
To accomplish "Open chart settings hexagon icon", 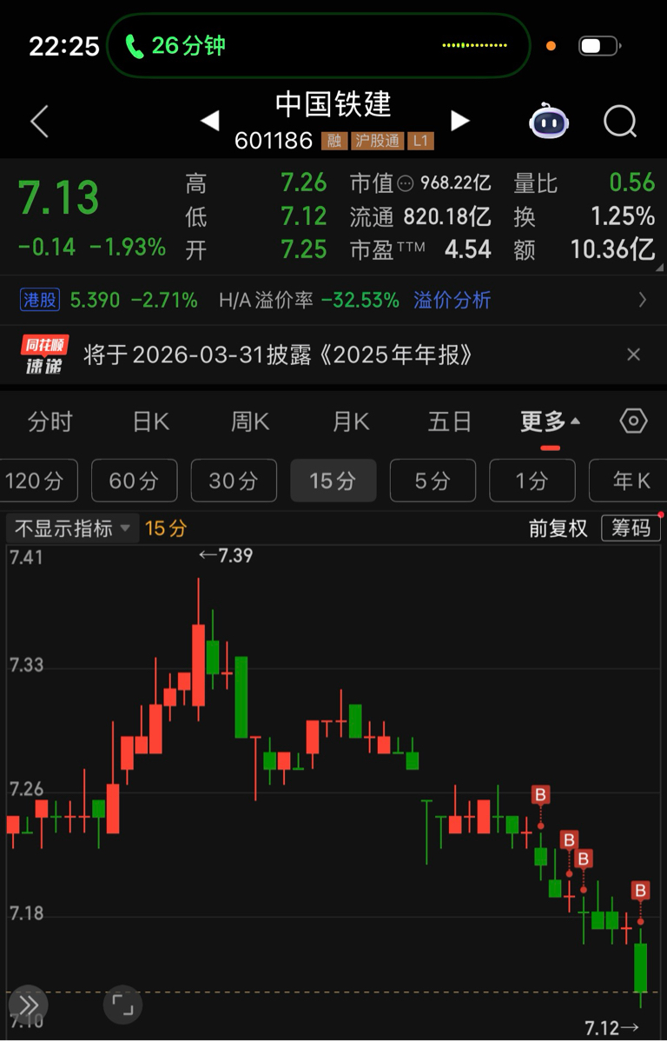I will (x=633, y=421).
